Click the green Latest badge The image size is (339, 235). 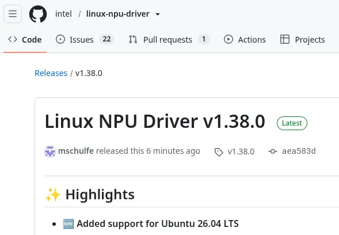coord(292,123)
